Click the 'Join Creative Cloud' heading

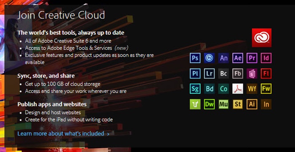[x=61, y=15]
